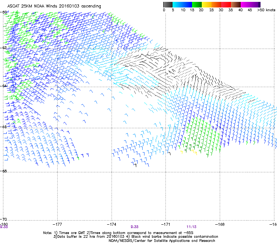
Task: Click the brown 35-40 knots legend segment
Action: (x=236, y=4)
